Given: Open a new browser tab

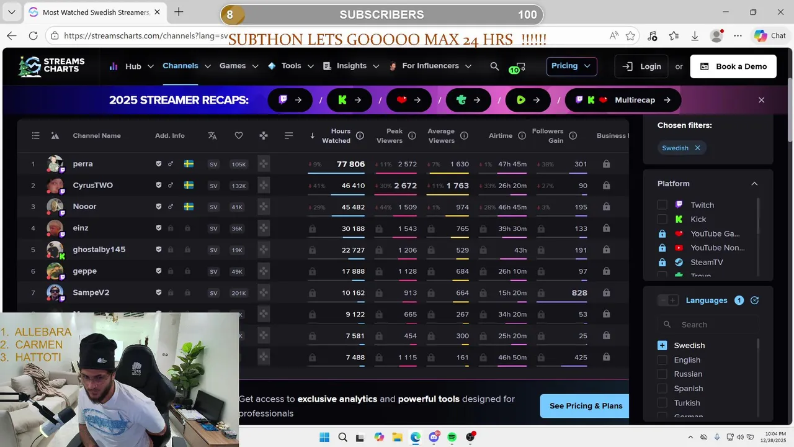Looking at the screenshot, I should click(x=179, y=12).
